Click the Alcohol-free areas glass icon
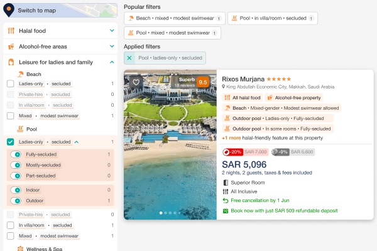This screenshot has width=377, height=251. click(11, 46)
